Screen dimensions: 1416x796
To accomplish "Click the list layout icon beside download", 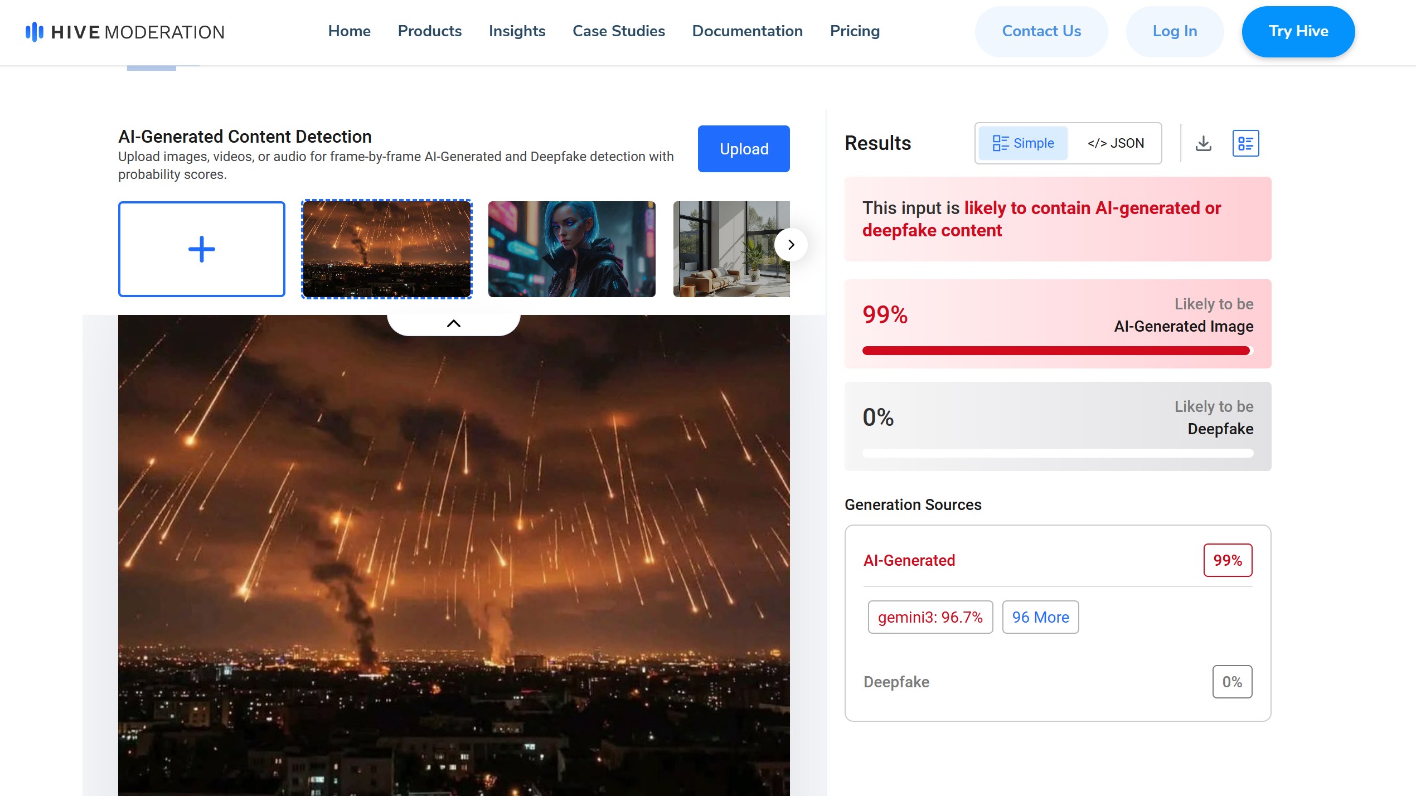I will pyautogui.click(x=1245, y=143).
